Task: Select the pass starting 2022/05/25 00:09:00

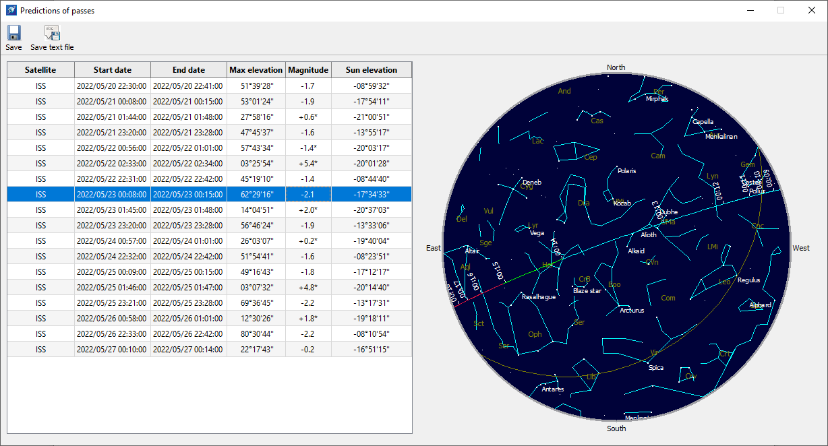Action: click(209, 272)
